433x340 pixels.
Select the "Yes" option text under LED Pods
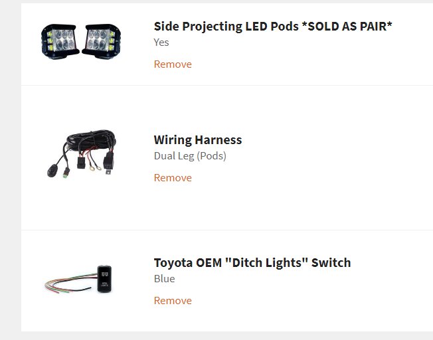tap(161, 42)
